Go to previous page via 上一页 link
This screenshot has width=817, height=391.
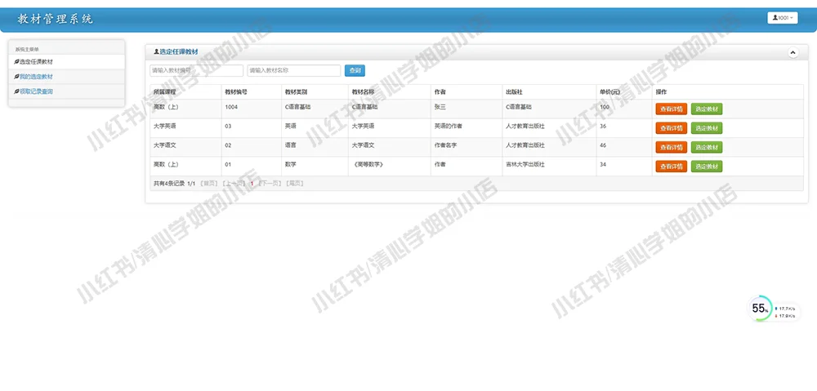point(233,184)
